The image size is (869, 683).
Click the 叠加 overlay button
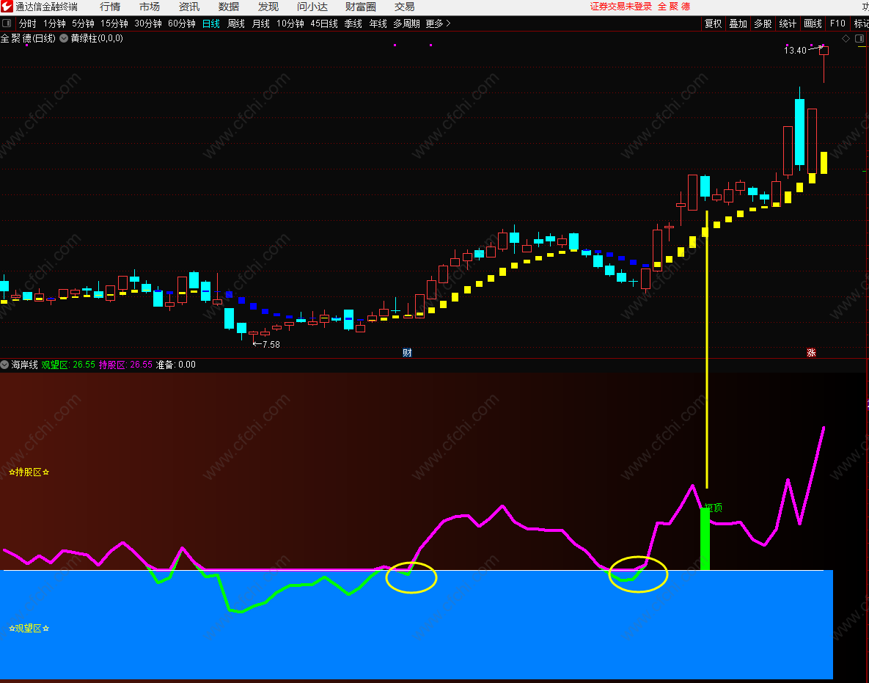(x=738, y=23)
